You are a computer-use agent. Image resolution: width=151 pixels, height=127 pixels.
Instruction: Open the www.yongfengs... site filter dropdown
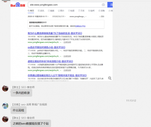[x=78, y=16]
